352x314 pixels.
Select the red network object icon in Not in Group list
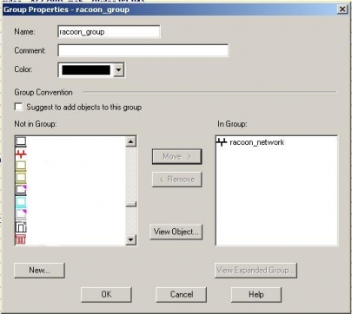[21, 154]
